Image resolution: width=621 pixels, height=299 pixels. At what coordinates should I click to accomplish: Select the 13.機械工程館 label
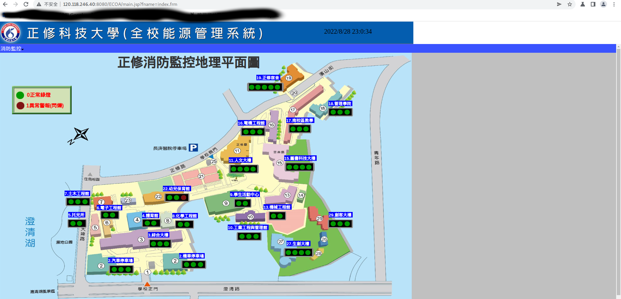tap(277, 207)
